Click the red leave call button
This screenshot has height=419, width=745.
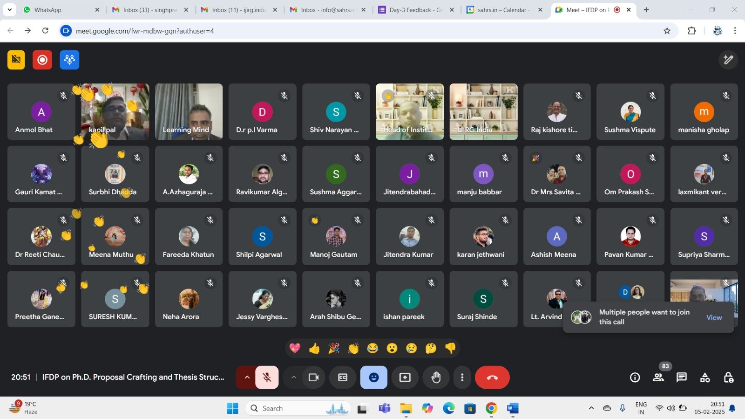tap(492, 378)
